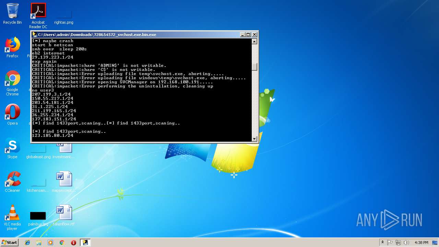Viewport: 439px width, 247px height.
Task: Click the '137.183.151.1/24' console line
Action: tap(54, 119)
